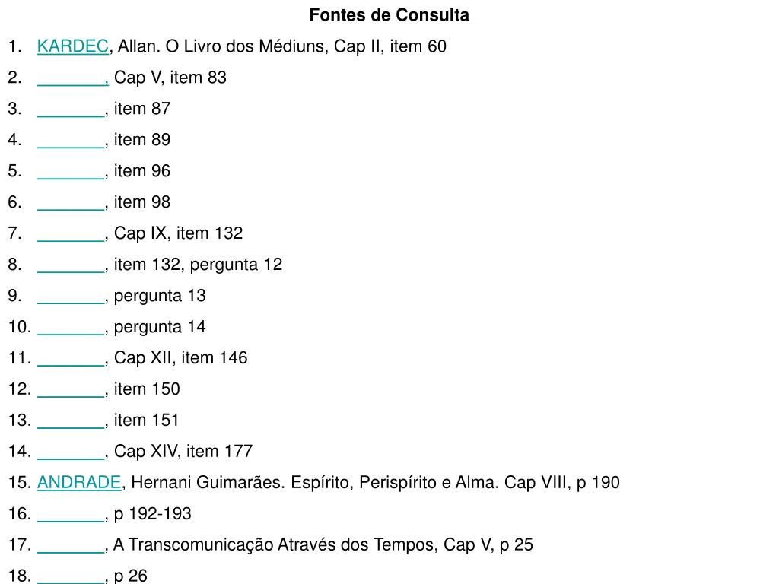The width and height of the screenshot is (779, 584).
Task: Click the underlined link before Cap V, item 83
Action: click(x=72, y=79)
